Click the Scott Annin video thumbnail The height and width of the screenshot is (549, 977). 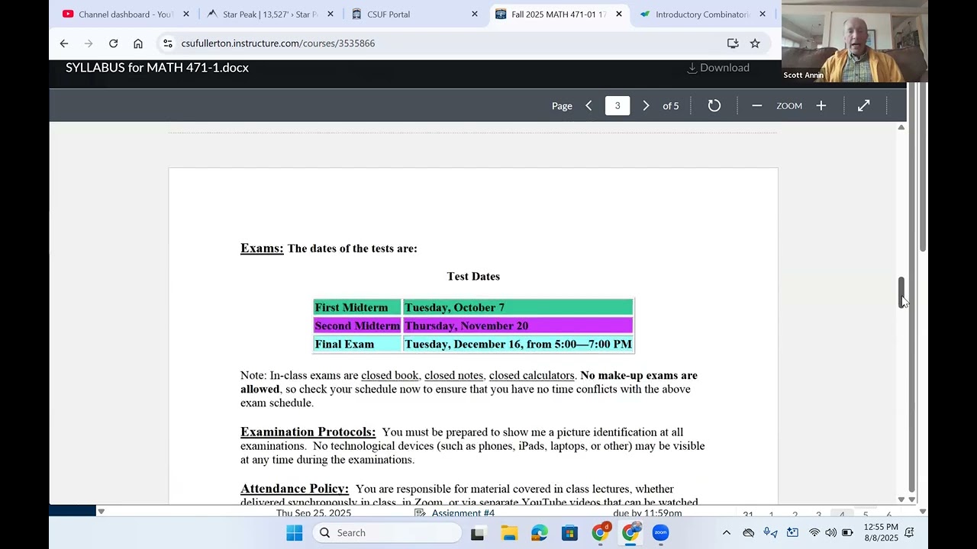[x=855, y=41]
